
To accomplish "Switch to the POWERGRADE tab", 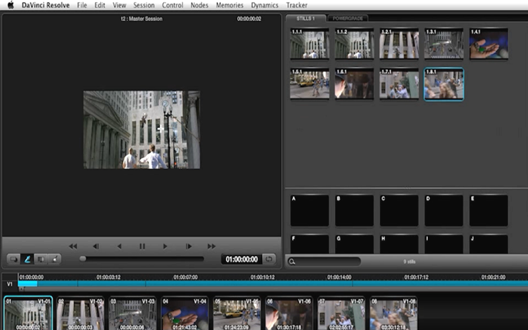I will [x=348, y=18].
